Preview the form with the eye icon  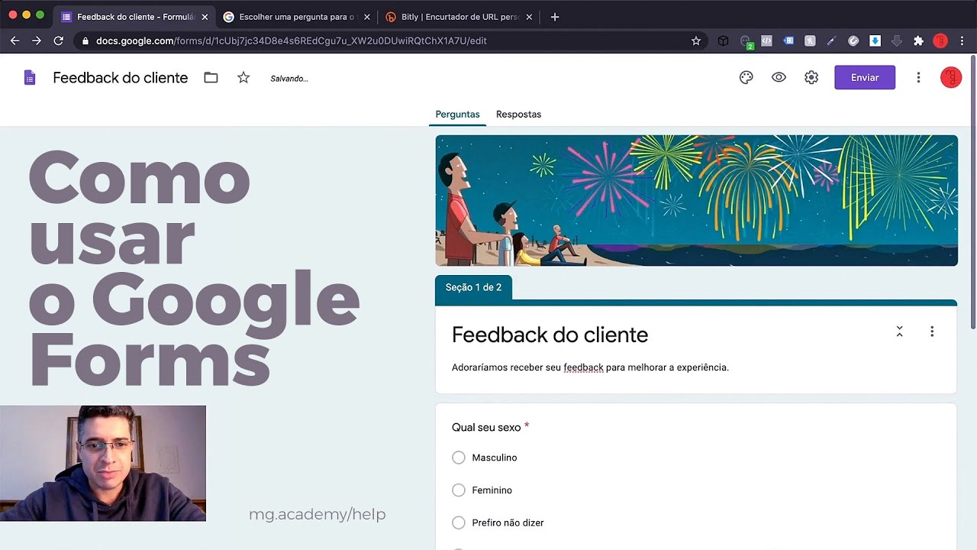point(779,77)
